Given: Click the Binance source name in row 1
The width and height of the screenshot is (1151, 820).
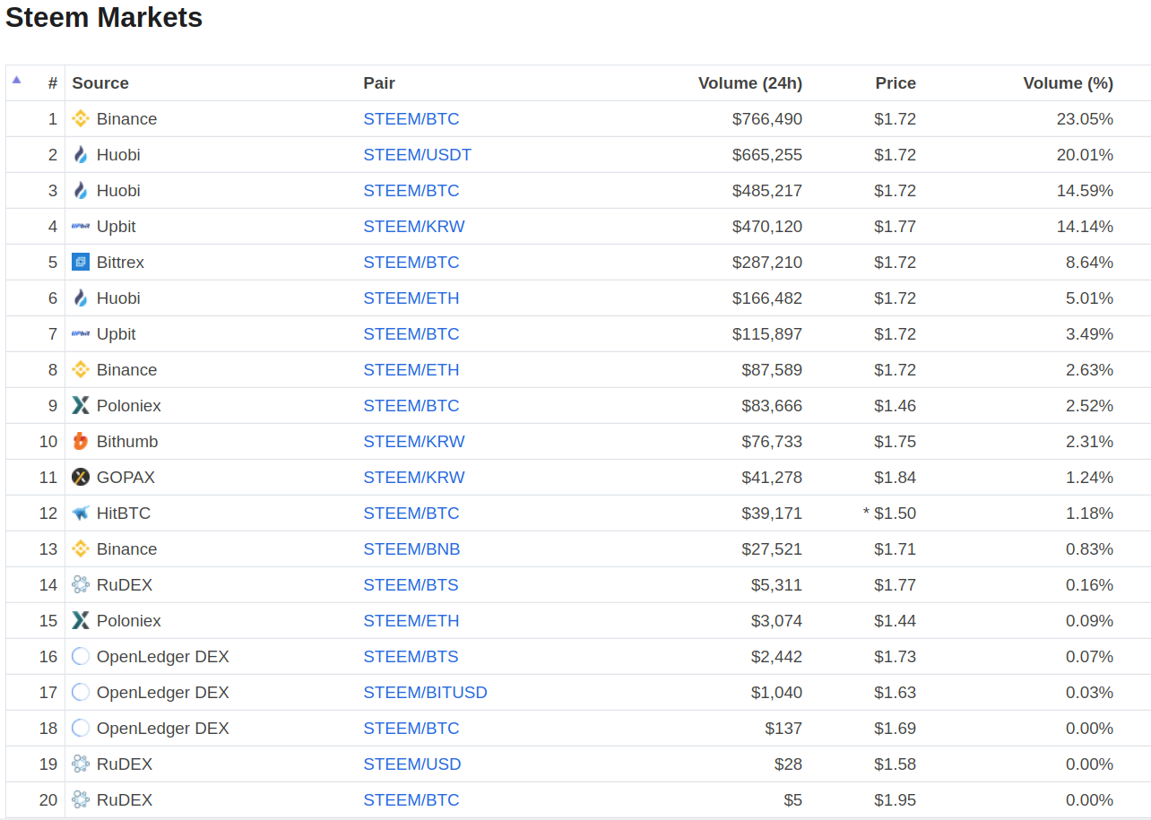Looking at the screenshot, I should [x=126, y=119].
